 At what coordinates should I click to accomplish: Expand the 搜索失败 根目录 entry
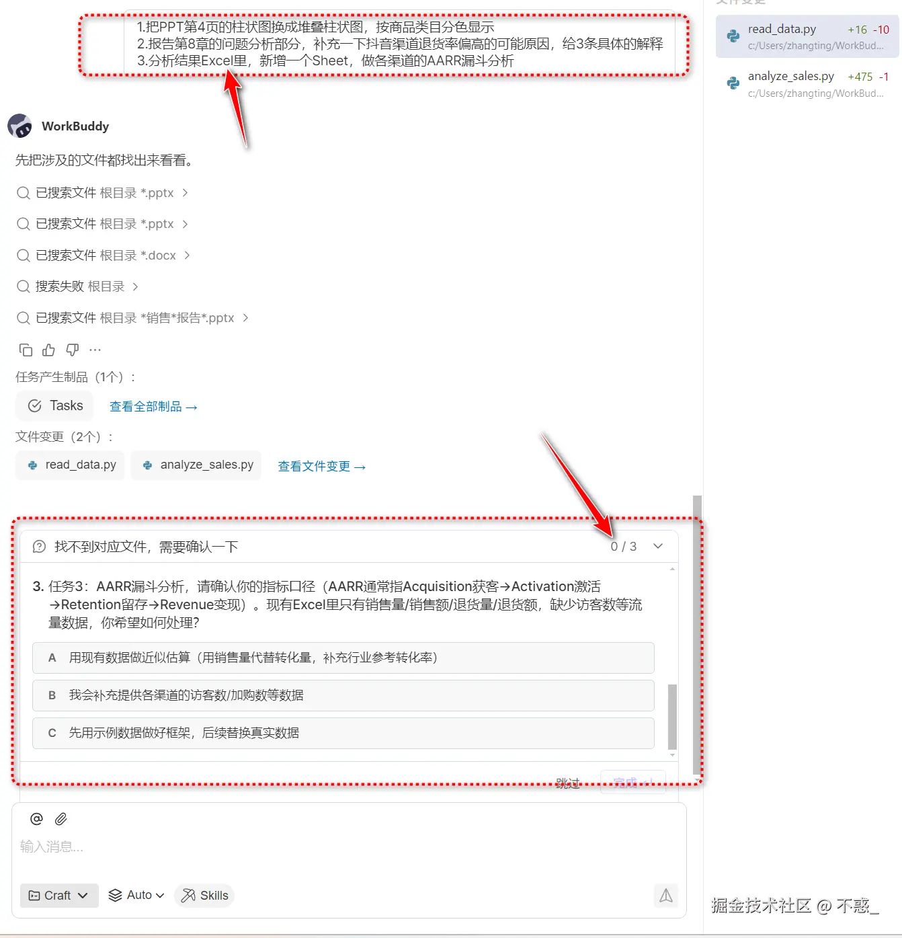[78, 286]
